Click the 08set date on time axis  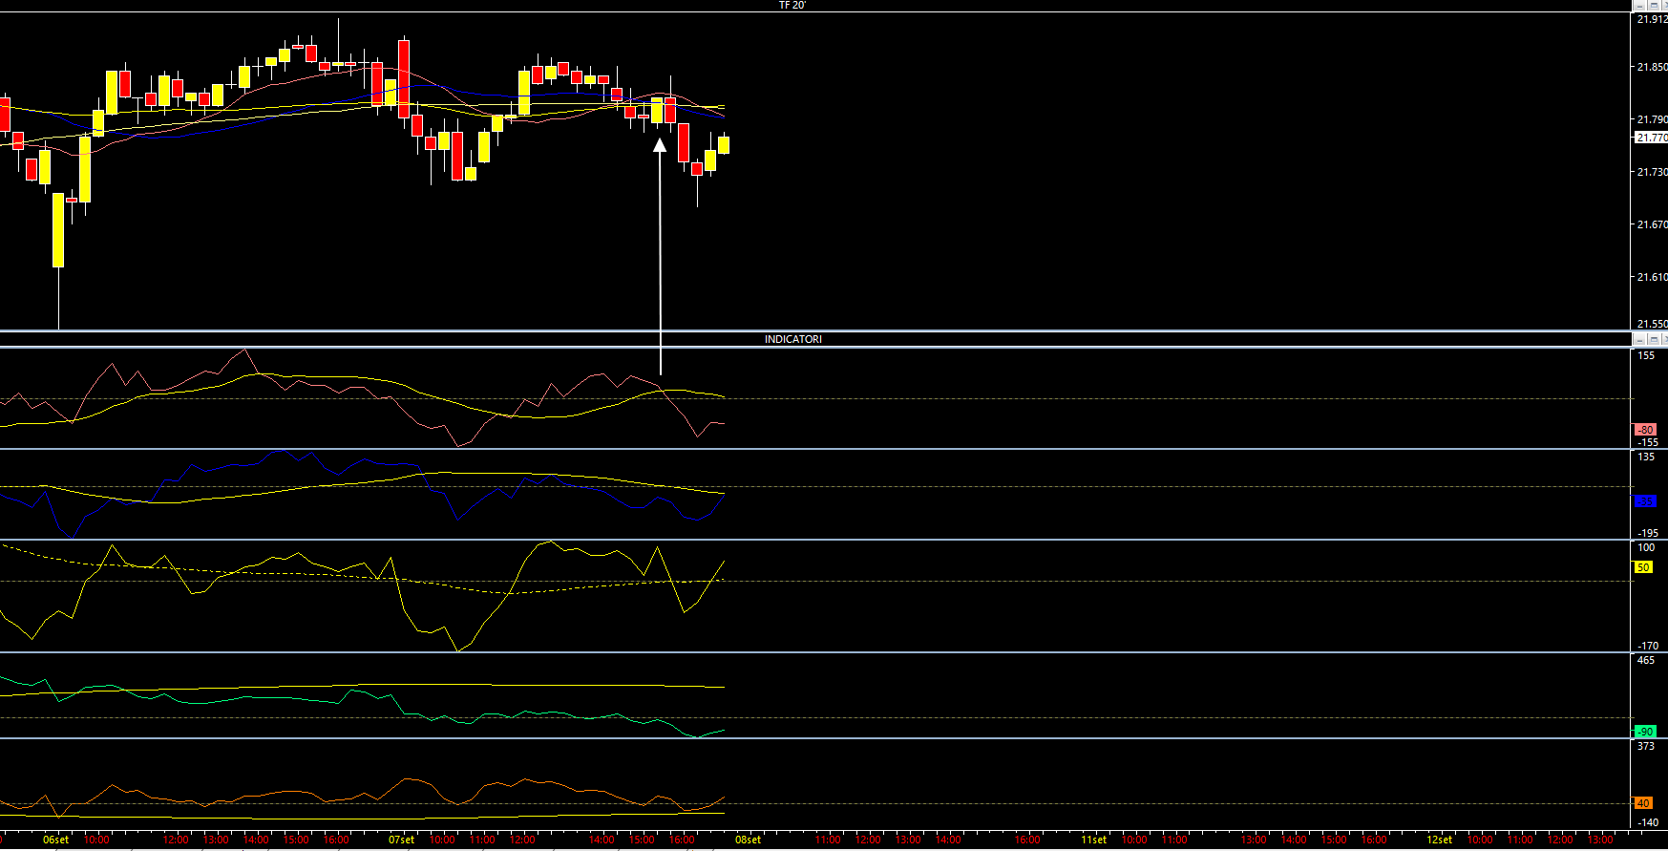748,840
